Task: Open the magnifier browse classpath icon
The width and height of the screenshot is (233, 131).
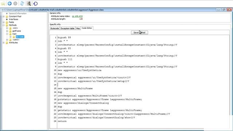Action: pyautogui.click(x=29, y=3)
